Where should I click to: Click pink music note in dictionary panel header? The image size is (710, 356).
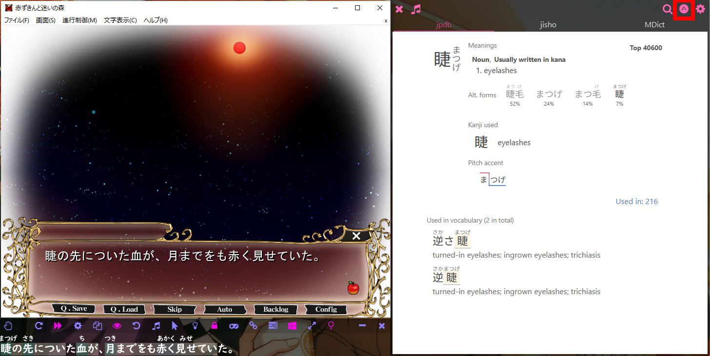[x=415, y=9]
